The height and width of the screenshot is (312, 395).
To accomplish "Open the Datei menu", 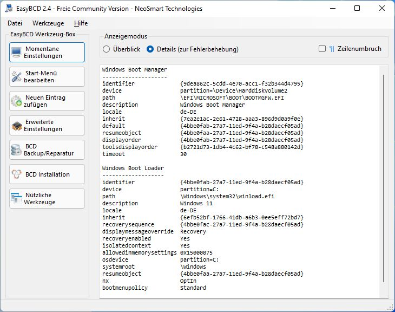I will (x=15, y=23).
